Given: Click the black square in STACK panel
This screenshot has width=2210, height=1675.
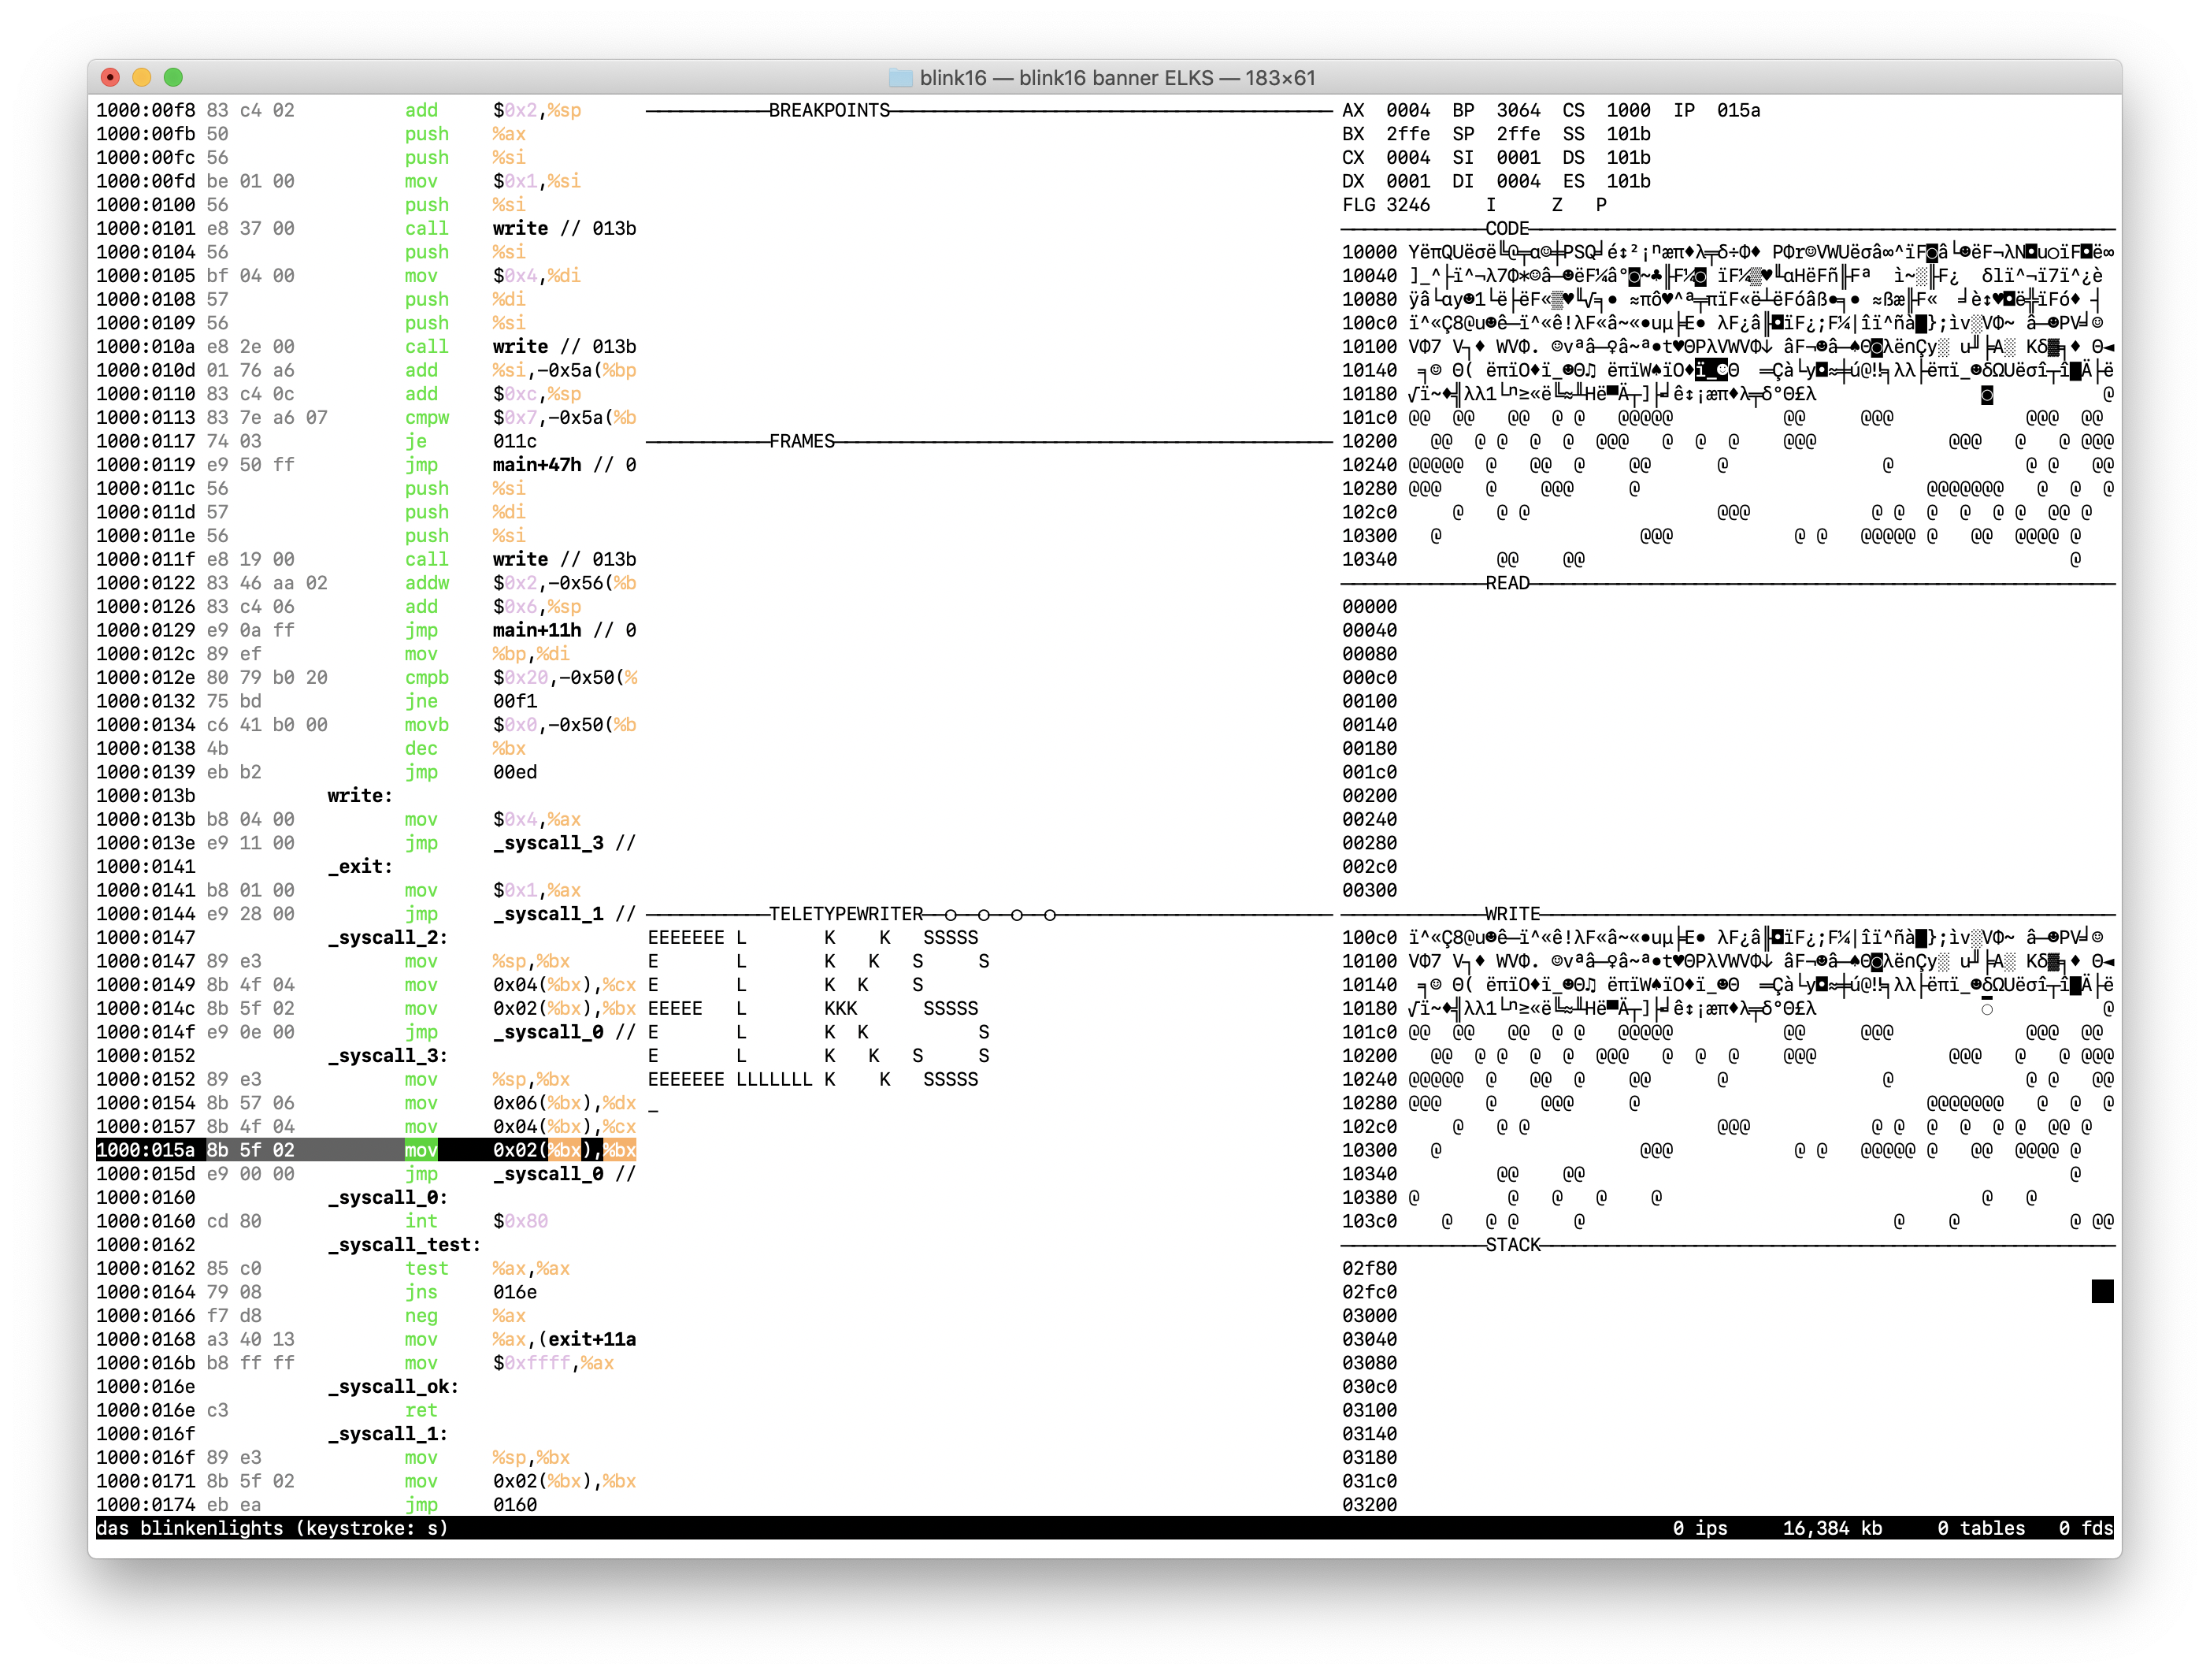Looking at the screenshot, I should tap(2102, 1291).
